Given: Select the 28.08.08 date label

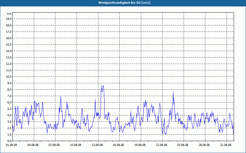Looking at the screenshot, I should [x=204, y=145].
